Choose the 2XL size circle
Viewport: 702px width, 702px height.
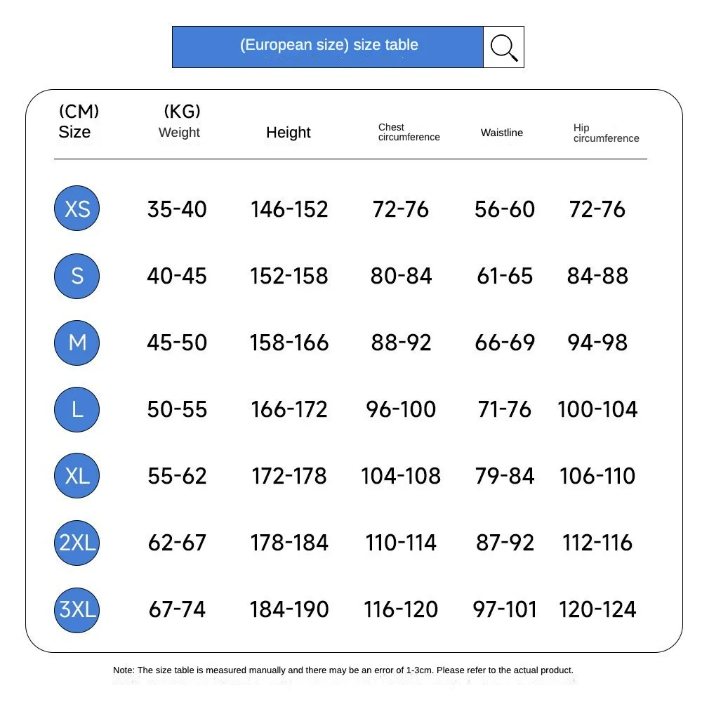77,543
